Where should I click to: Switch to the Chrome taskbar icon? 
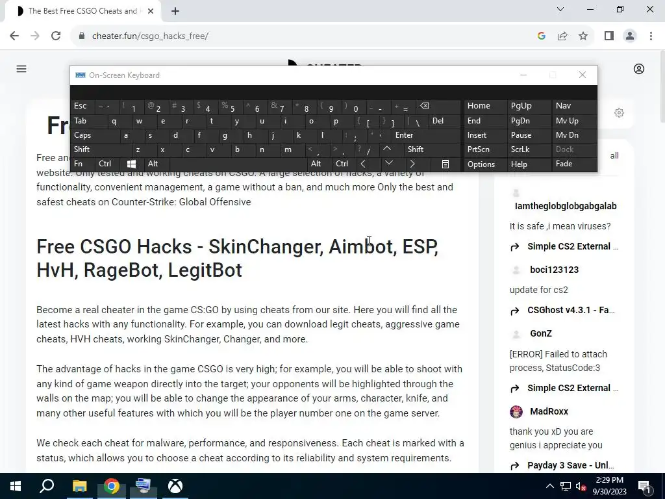tap(111, 486)
